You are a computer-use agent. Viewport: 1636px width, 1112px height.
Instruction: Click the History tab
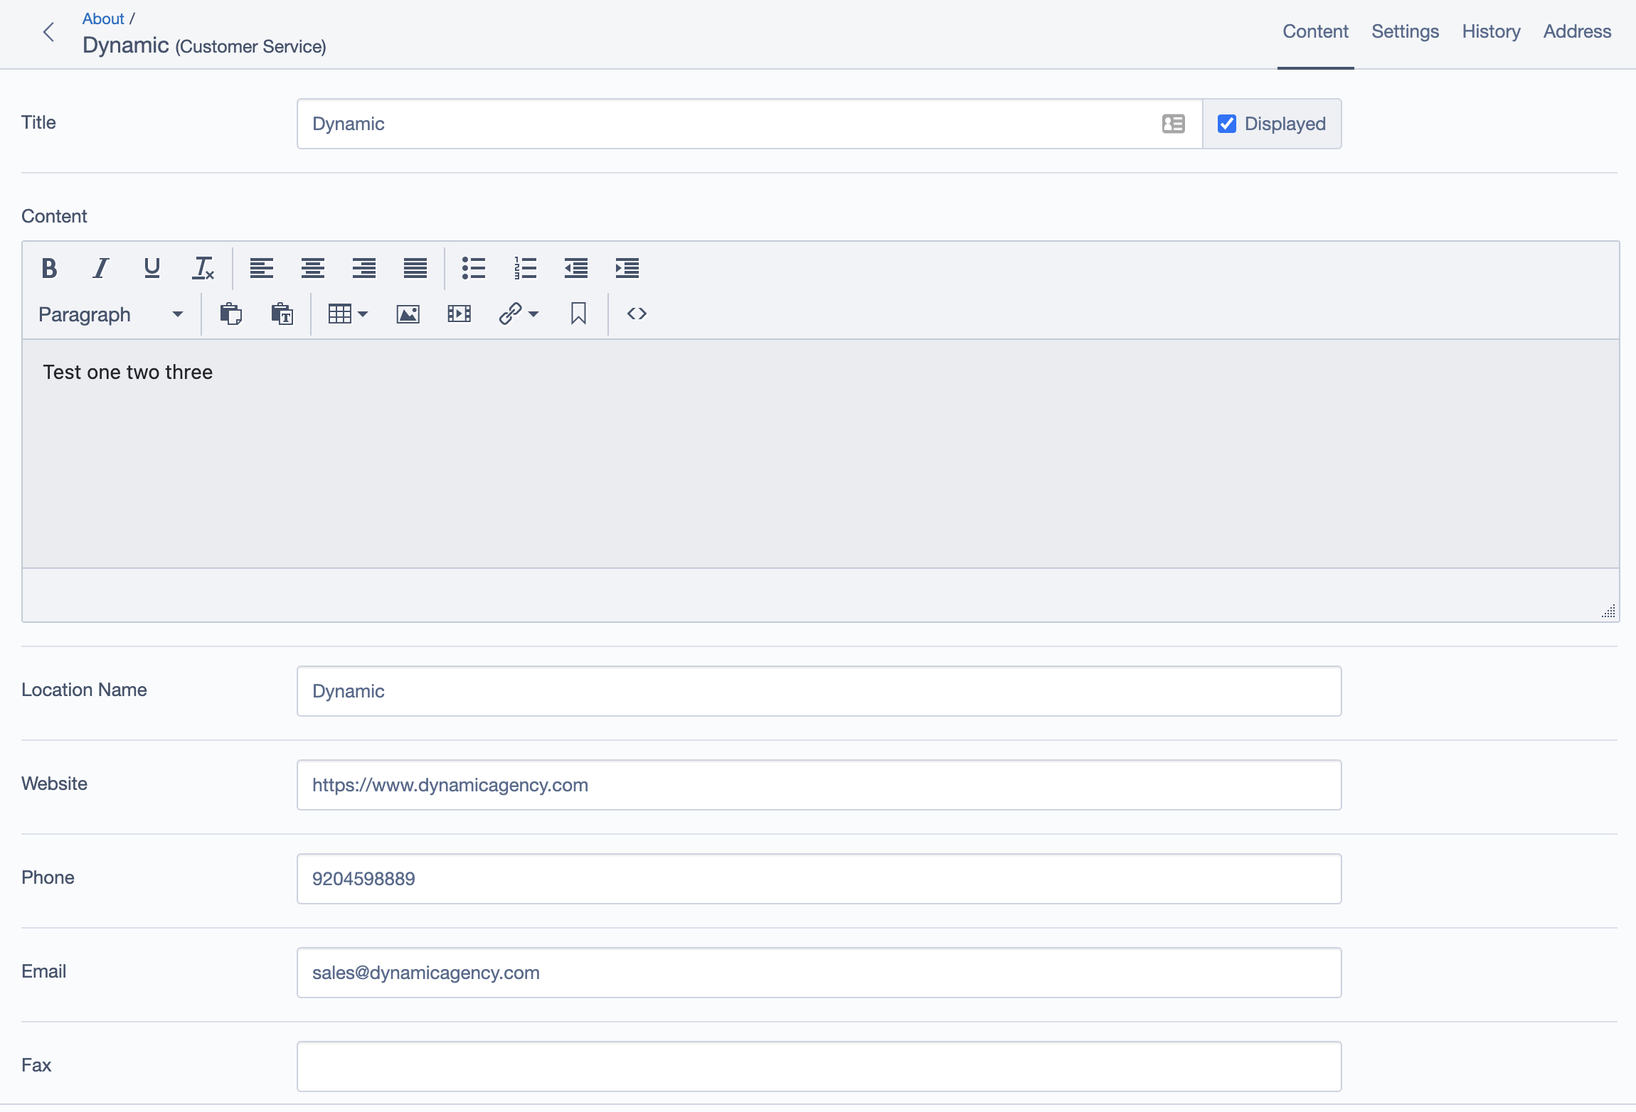(1492, 31)
